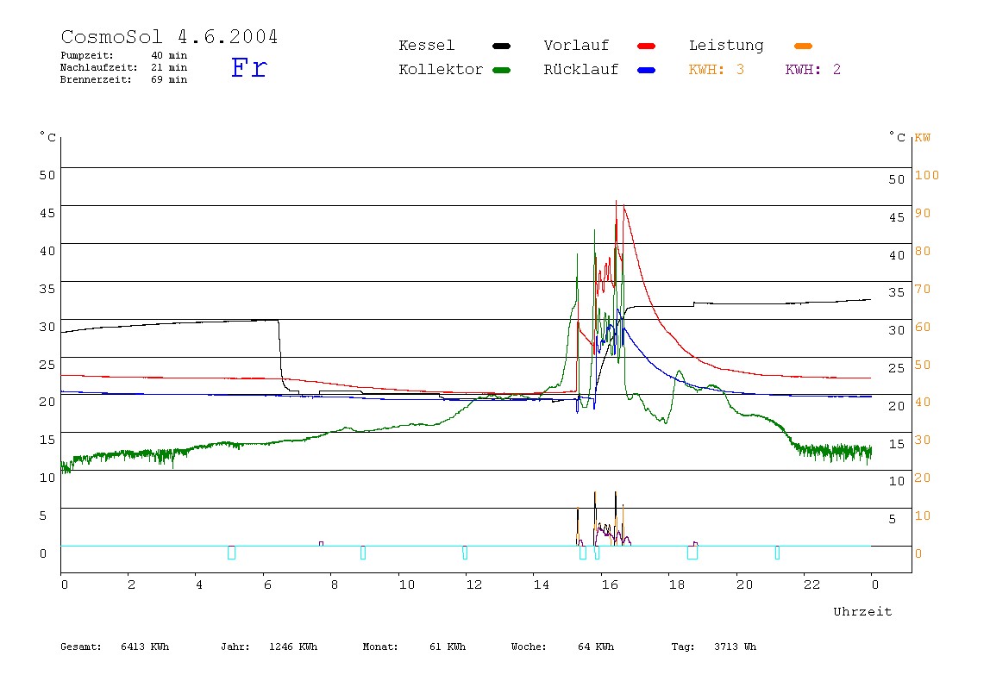
Task: Click the 'Woche:' label
Action: (529, 647)
